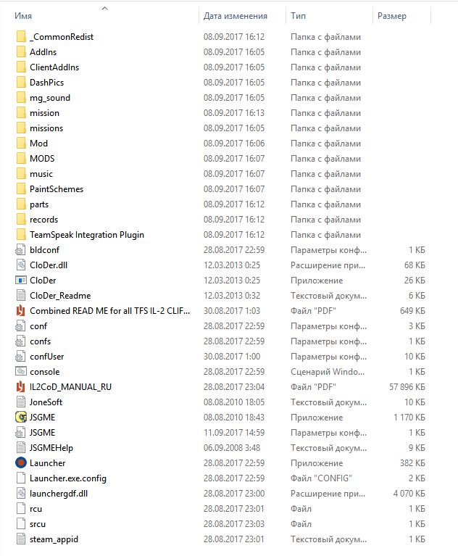Click the 649 КБ size value
Viewport: 458px width, 556px height.
(x=412, y=311)
